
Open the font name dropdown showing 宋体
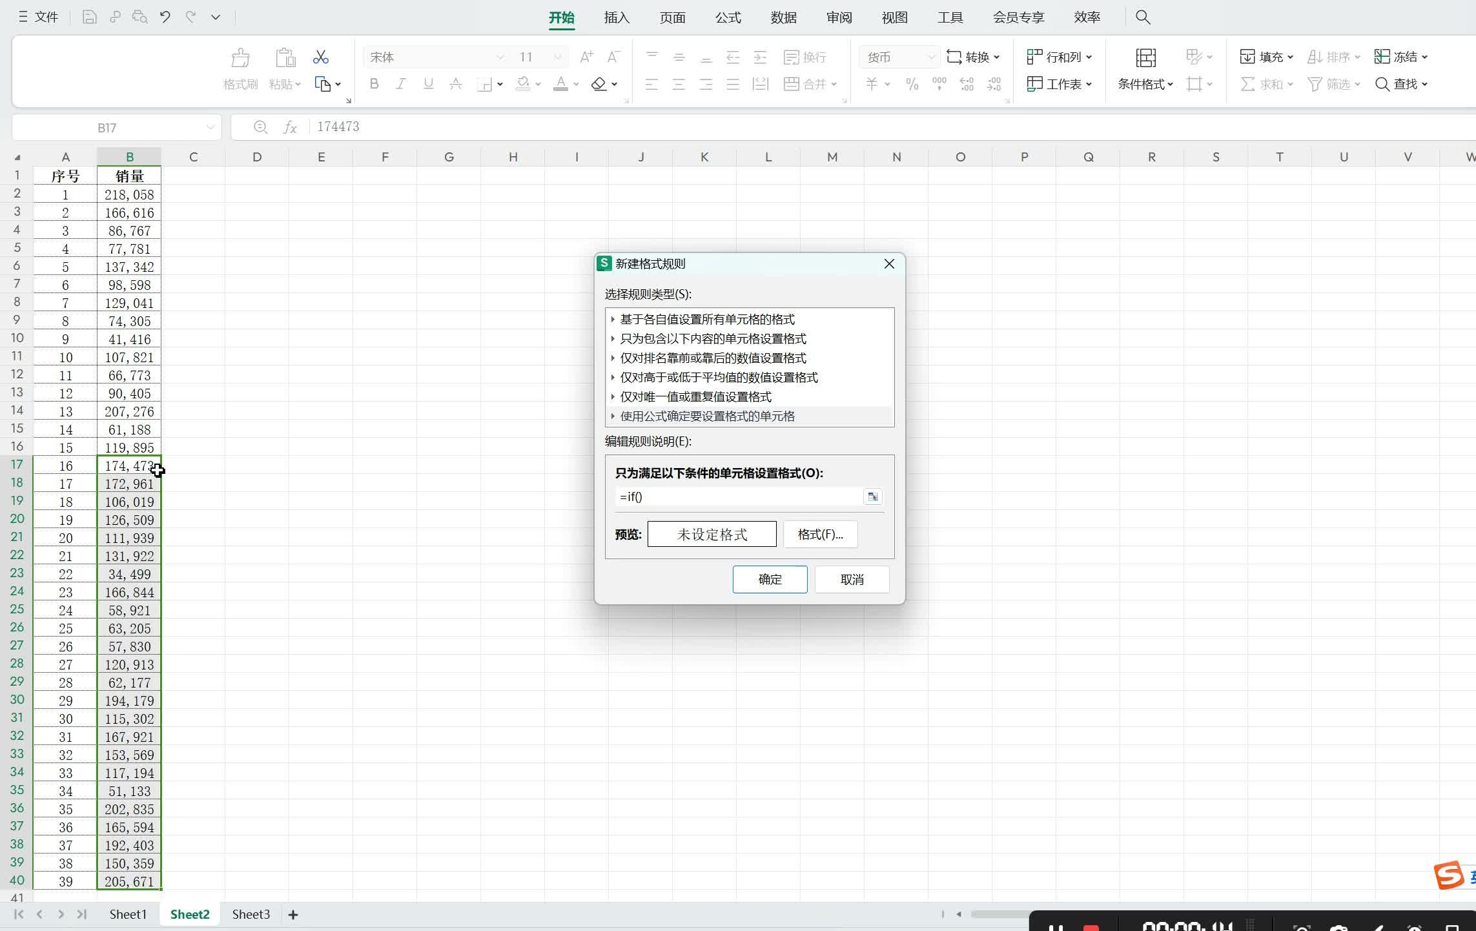[499, 57]
